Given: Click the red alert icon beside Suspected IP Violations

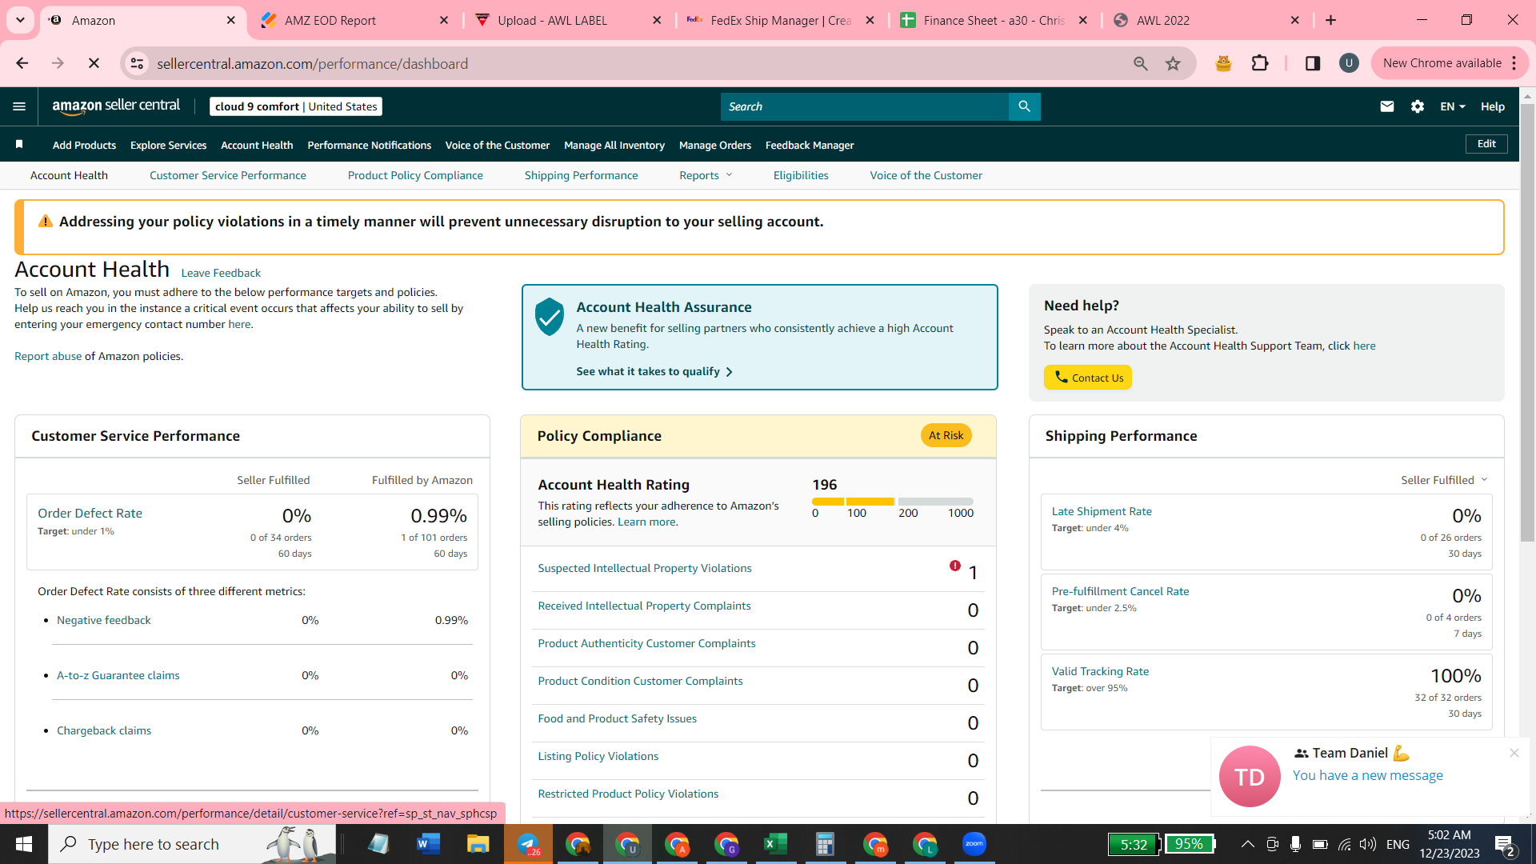Looking at the screenshot, I should (x=955, y=566).
